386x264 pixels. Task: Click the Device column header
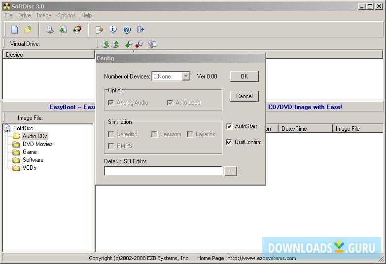(48, 55)
